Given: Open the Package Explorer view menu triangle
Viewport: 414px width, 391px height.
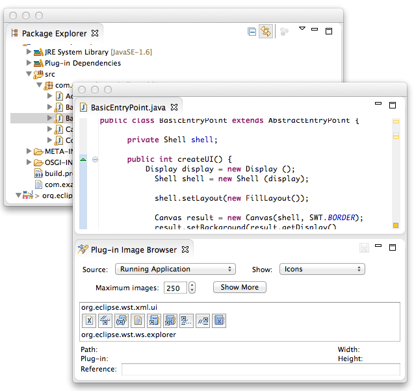Looking at the screenshot, I should click(x=302, y=28).
